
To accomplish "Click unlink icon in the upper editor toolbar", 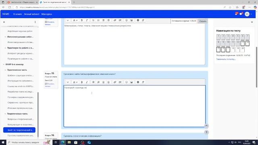I will click(x=120, y=20).
